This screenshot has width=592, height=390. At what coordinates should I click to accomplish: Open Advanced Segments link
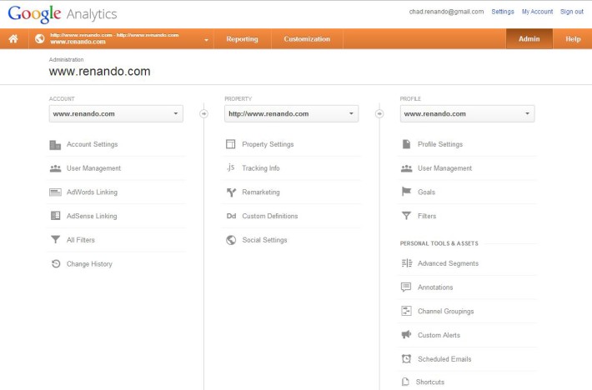(448, 263)
